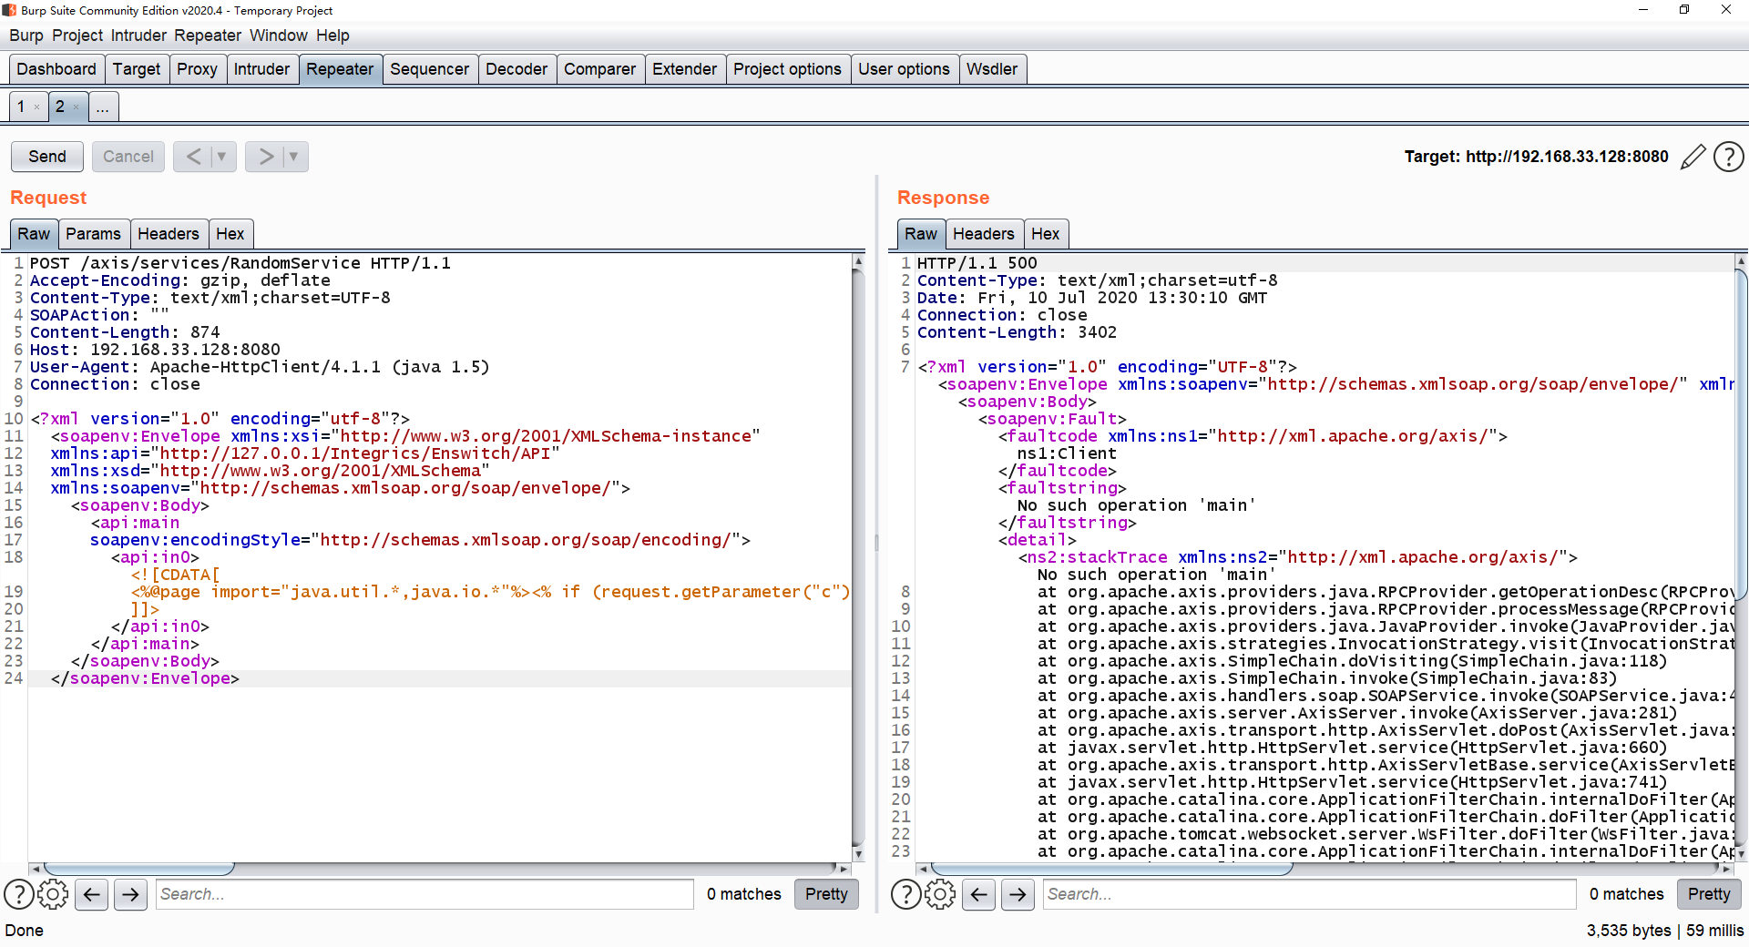Viewport: 1749px width, 947px height.
Task: Open Repeater help question mark icon
Action: tap(1728, 157)
